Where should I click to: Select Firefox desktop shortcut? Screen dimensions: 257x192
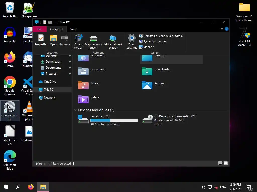tap(10, 59)
